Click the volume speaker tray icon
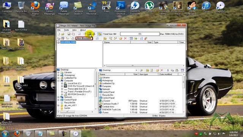The height and width of the screenshot is (137, 243). coord(219,134)
